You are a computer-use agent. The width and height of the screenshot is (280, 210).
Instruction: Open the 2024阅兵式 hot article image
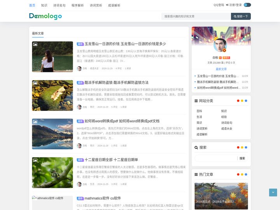(221, 196)
